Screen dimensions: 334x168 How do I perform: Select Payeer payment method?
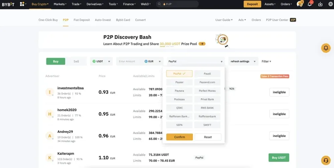click(179, 82)
